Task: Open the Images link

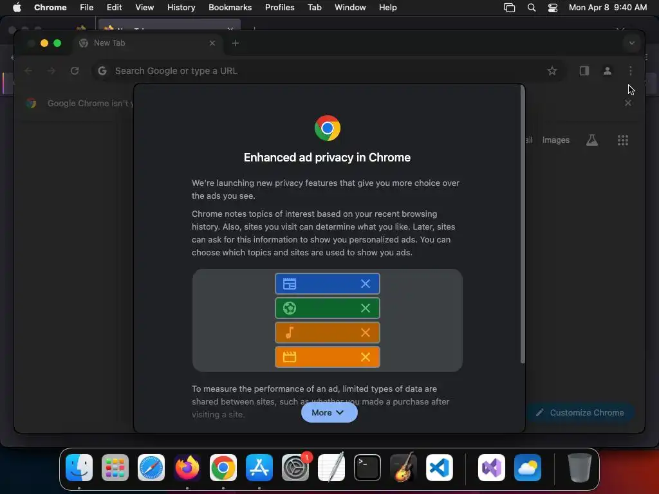Action: 555,140
